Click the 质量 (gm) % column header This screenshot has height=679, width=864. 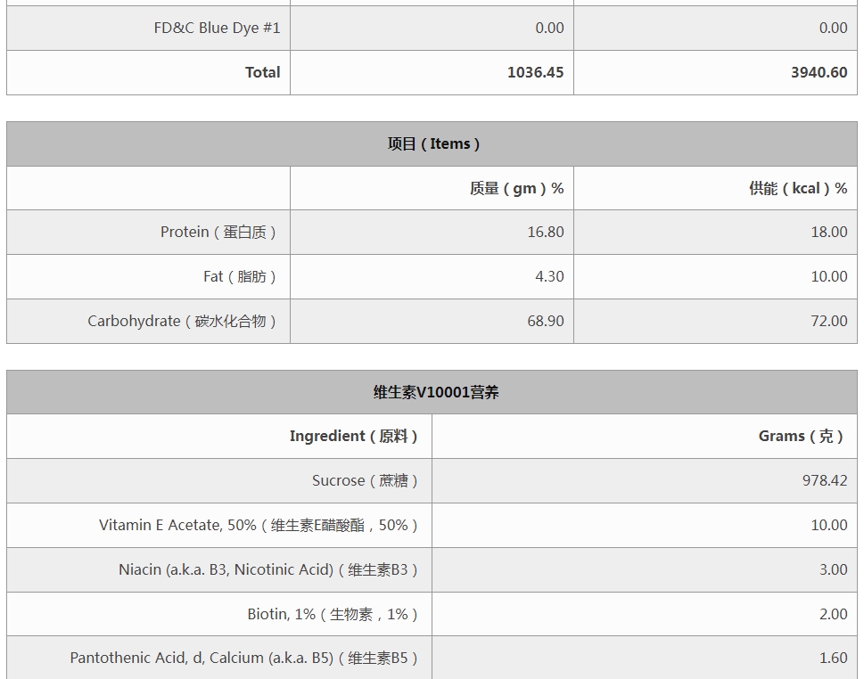click(x=516, y=188)
